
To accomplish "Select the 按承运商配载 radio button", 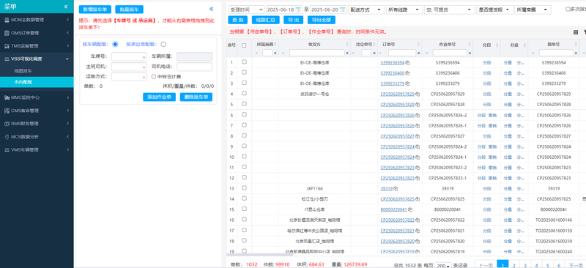I will [x=163, y=44].
